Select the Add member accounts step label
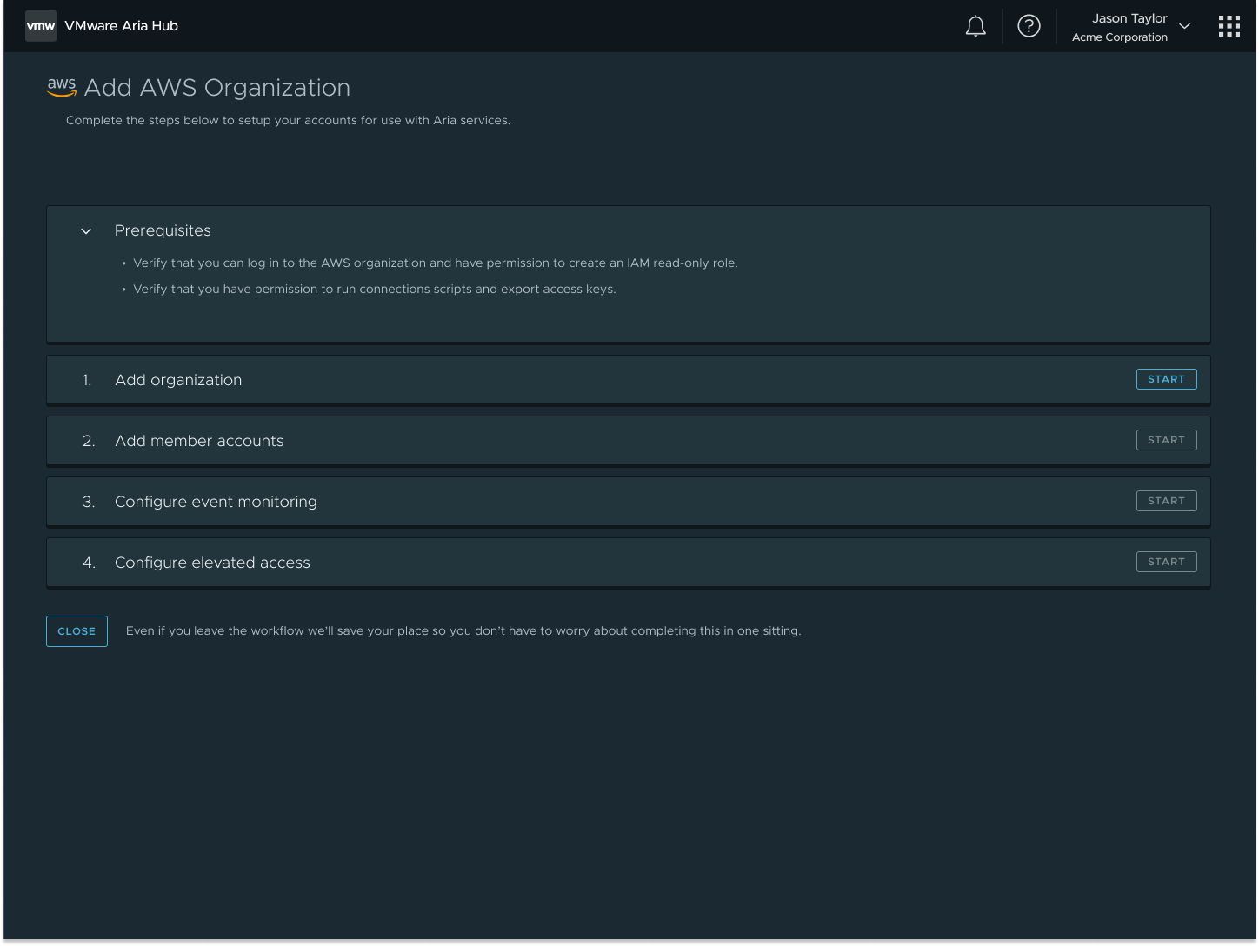Image resolution: width=1259 pixels, height=946 pixels. pyautogui.click(x=199, y=441)
